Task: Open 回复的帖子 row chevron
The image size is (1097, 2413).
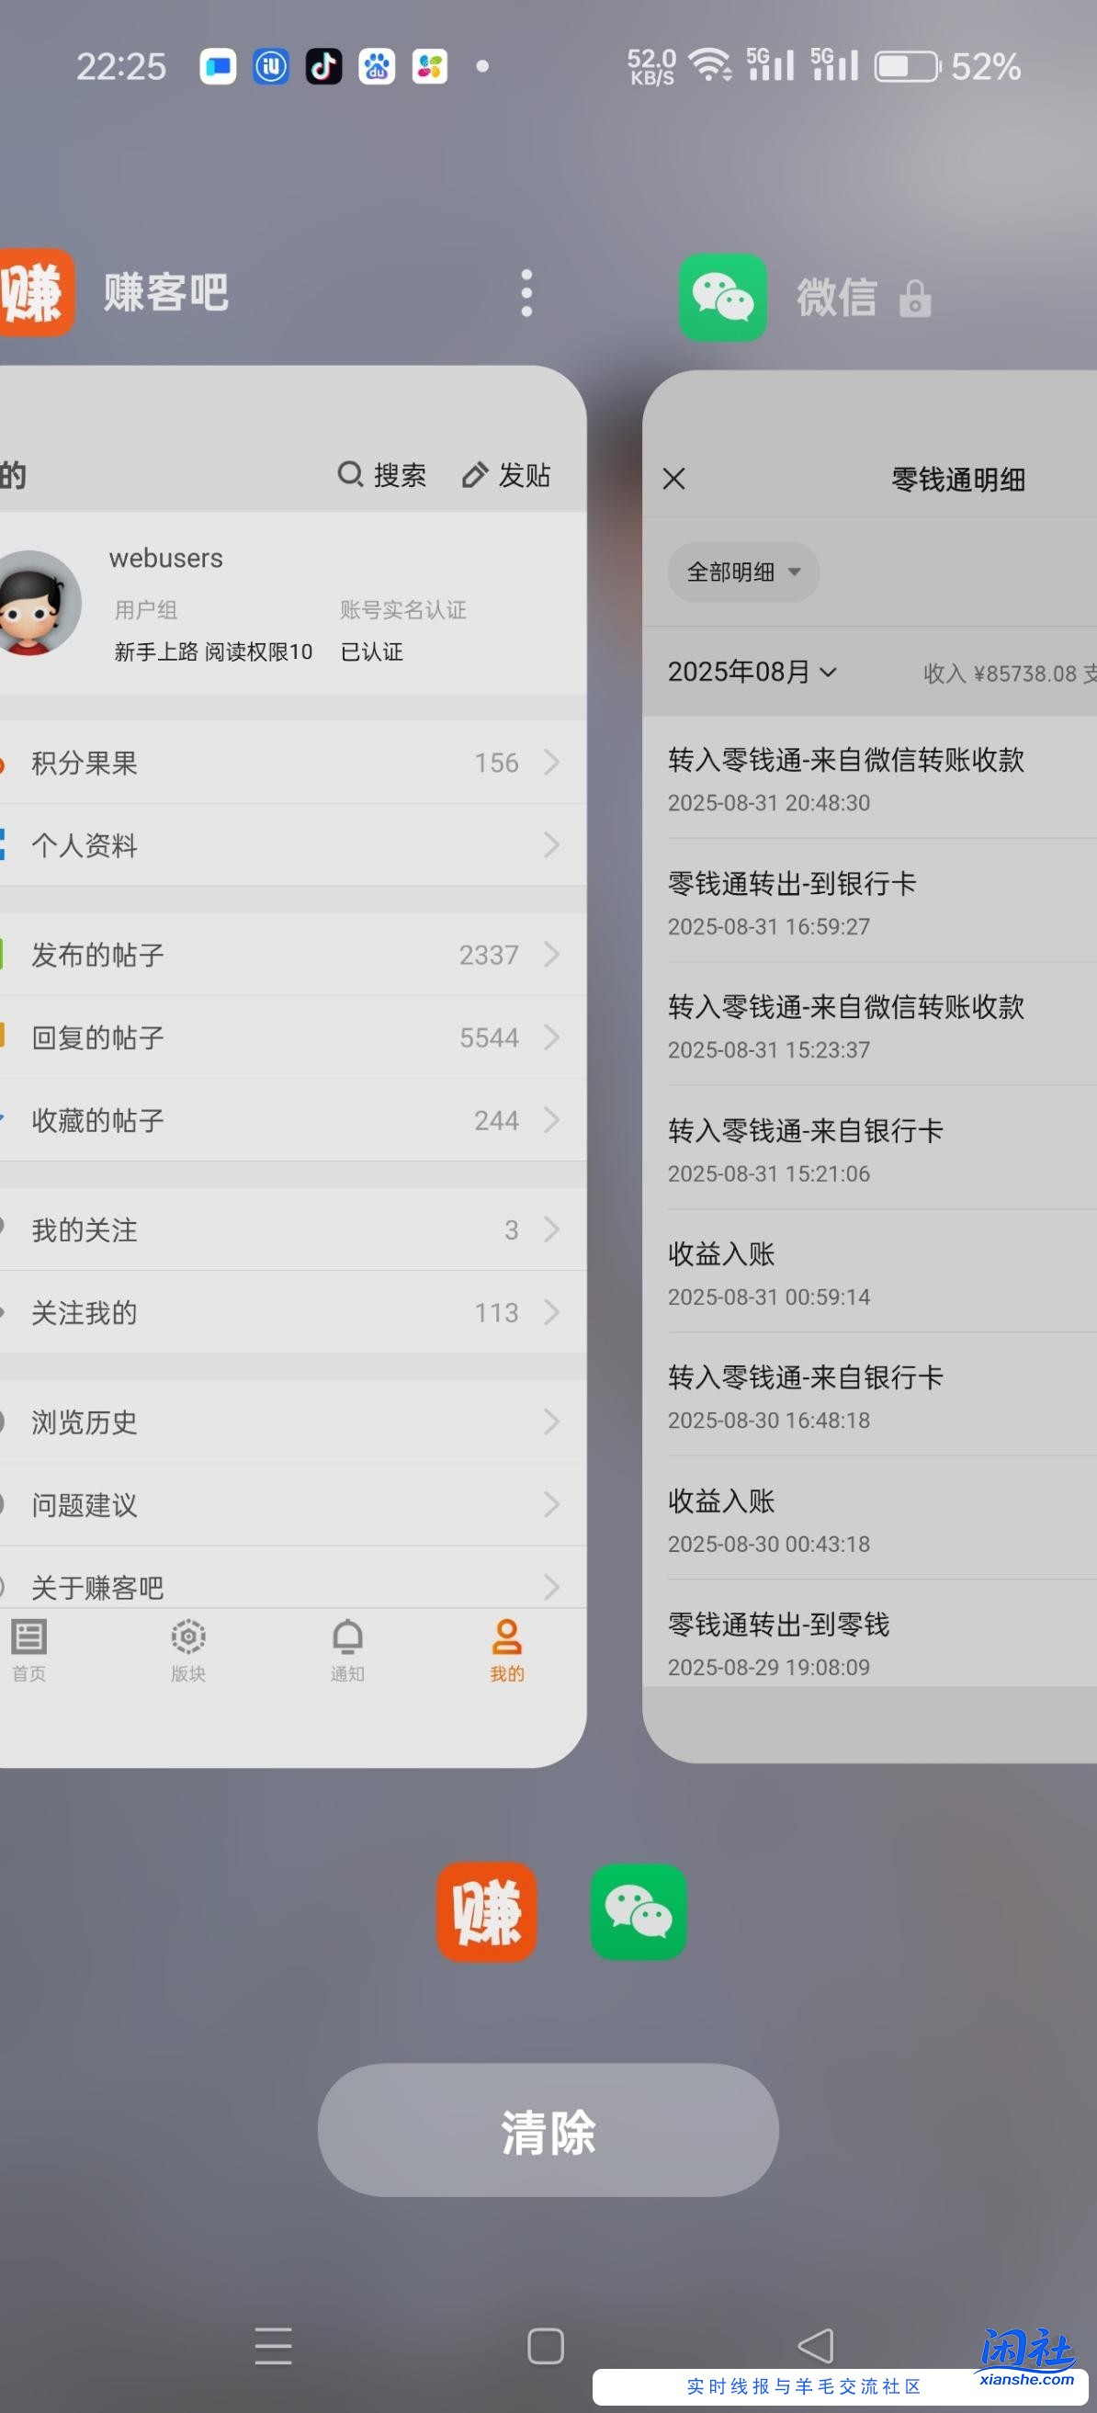Action: coord(552,1037)
